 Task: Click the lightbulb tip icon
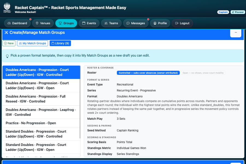pyautogui.click(x=7, y=56)
